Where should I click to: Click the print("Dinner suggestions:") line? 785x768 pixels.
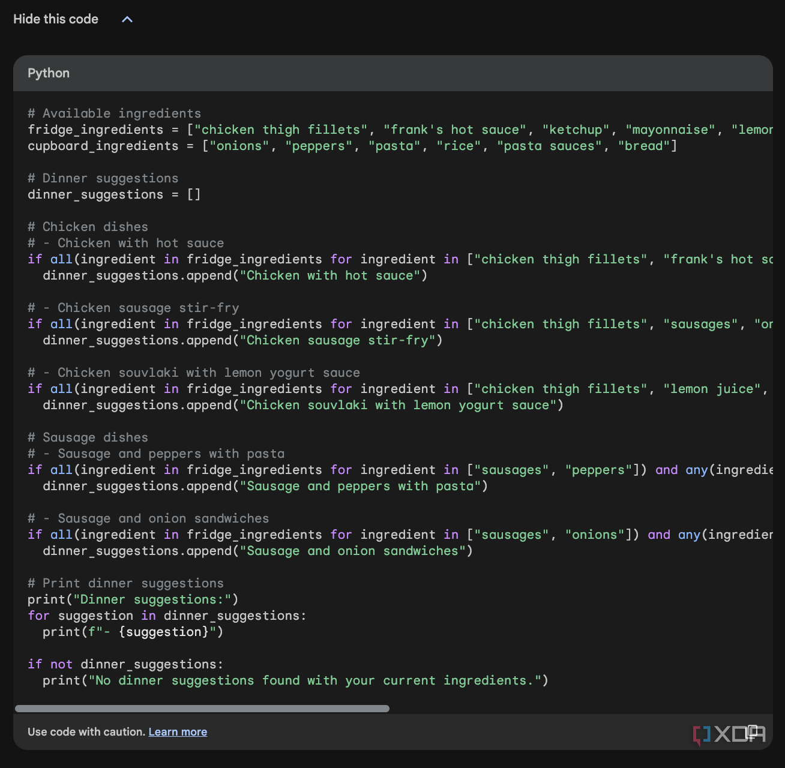pos(132,599)
